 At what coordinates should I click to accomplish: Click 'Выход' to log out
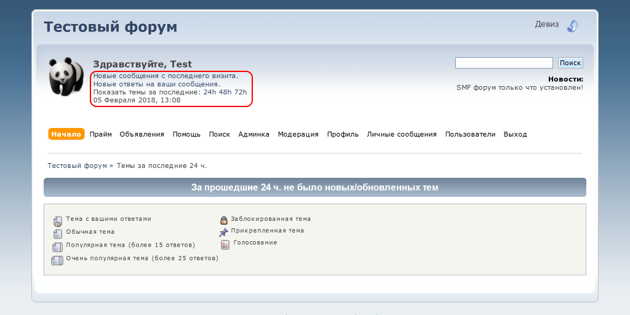click(x=515, y=134)
